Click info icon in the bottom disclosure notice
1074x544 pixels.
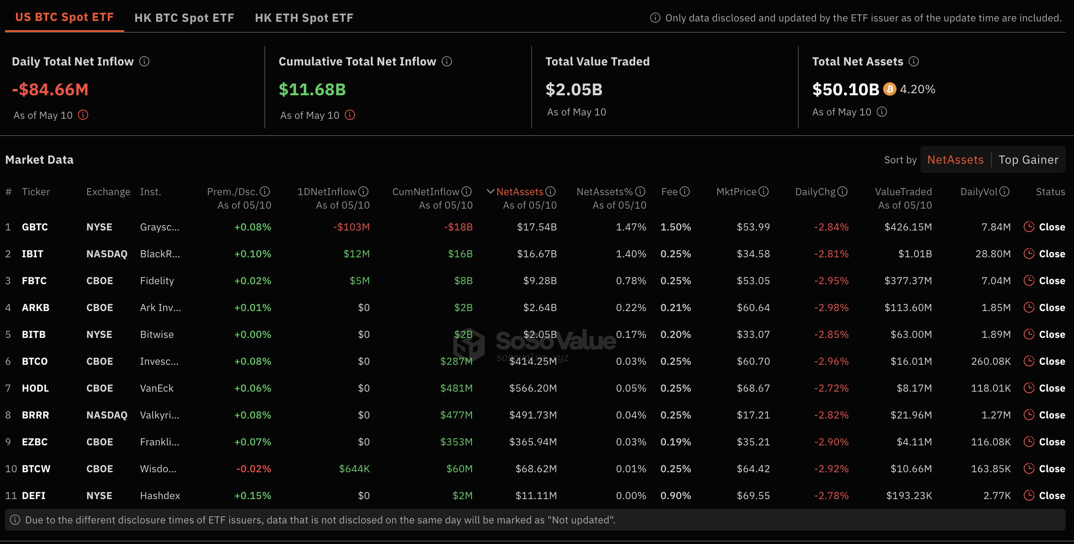[x=15, y=520]
